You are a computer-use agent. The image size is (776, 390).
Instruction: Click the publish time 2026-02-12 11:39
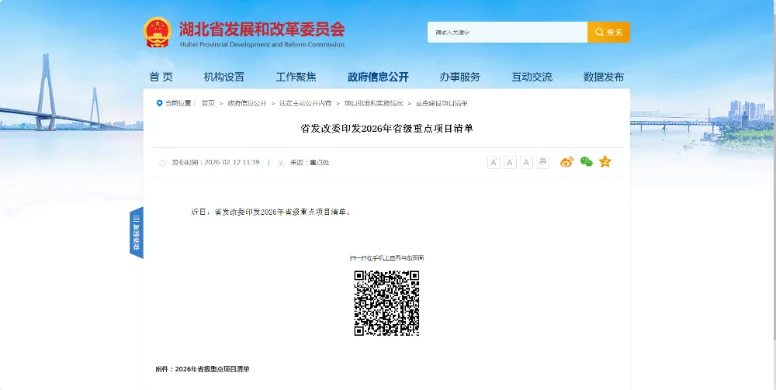232,162
